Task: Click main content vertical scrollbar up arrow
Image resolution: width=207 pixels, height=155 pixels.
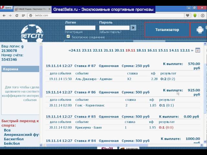Action: coord(205,44)
